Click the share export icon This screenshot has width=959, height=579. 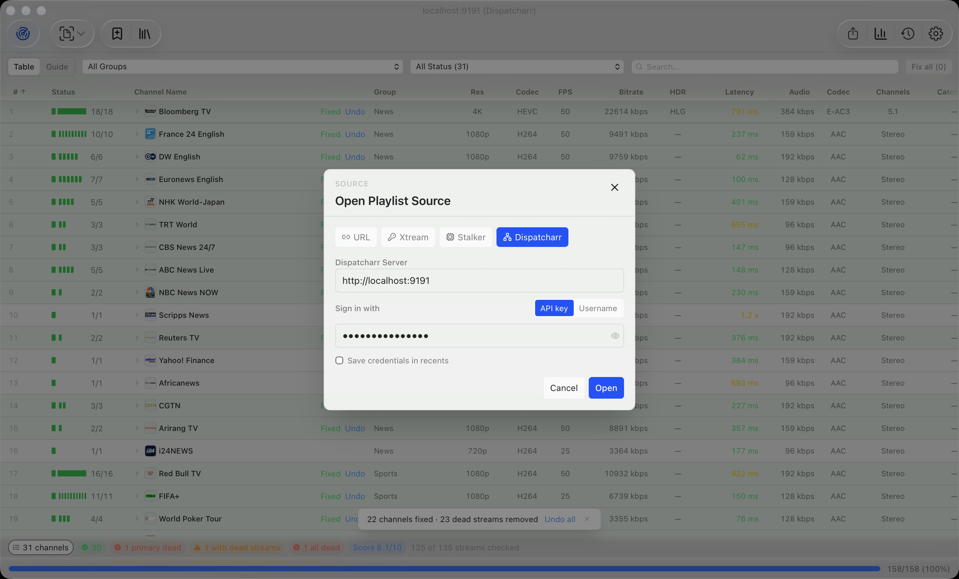853,33
